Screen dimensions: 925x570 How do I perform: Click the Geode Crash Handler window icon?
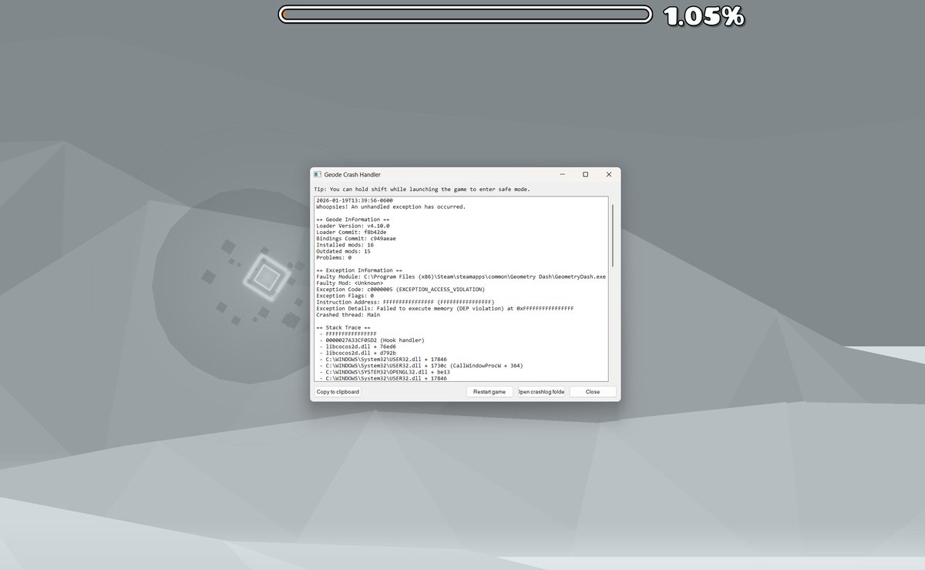pos(318,175)
